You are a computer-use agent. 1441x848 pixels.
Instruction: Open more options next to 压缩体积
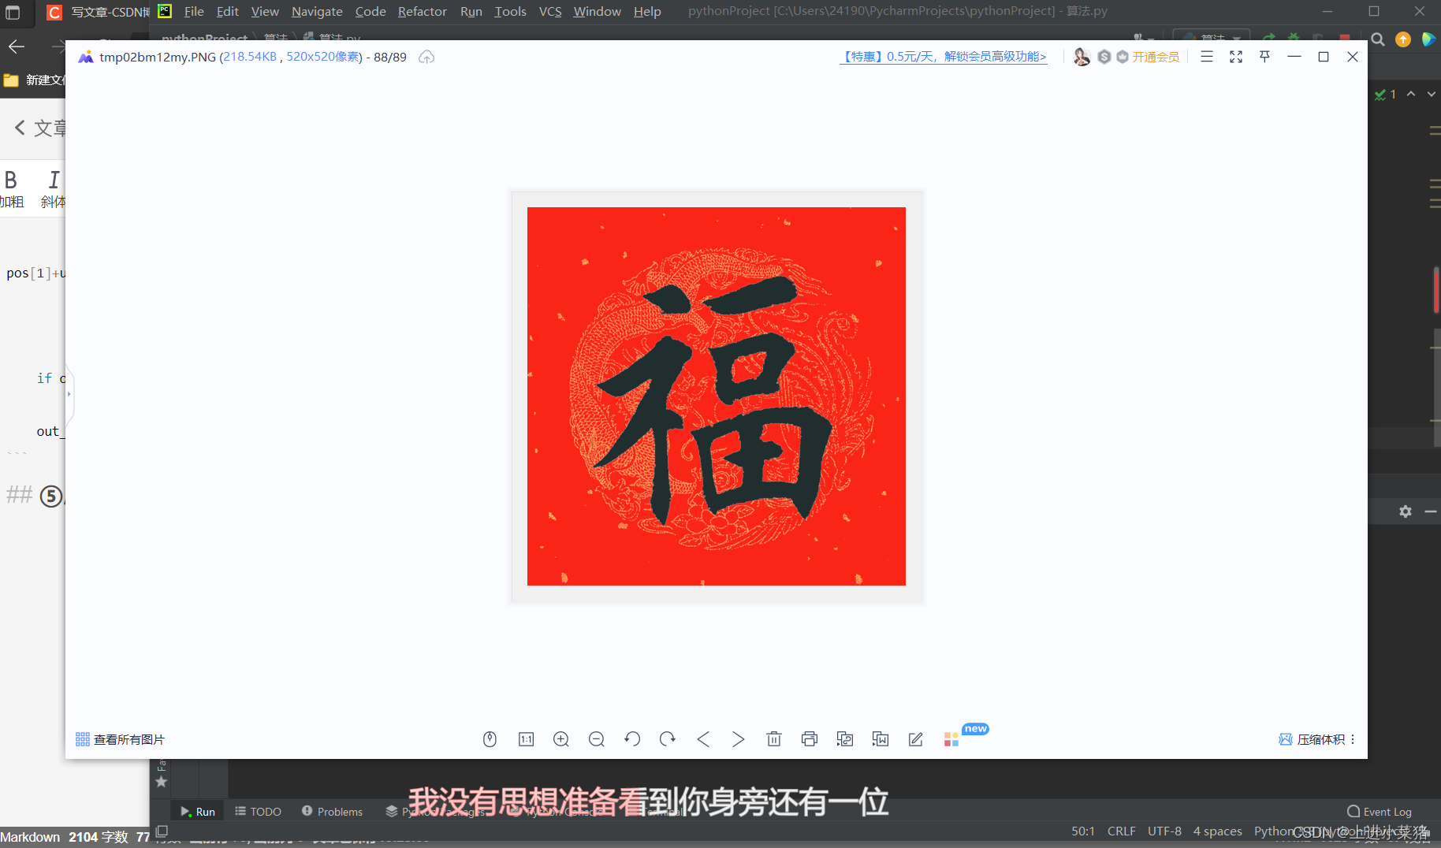coord(1353,739)
